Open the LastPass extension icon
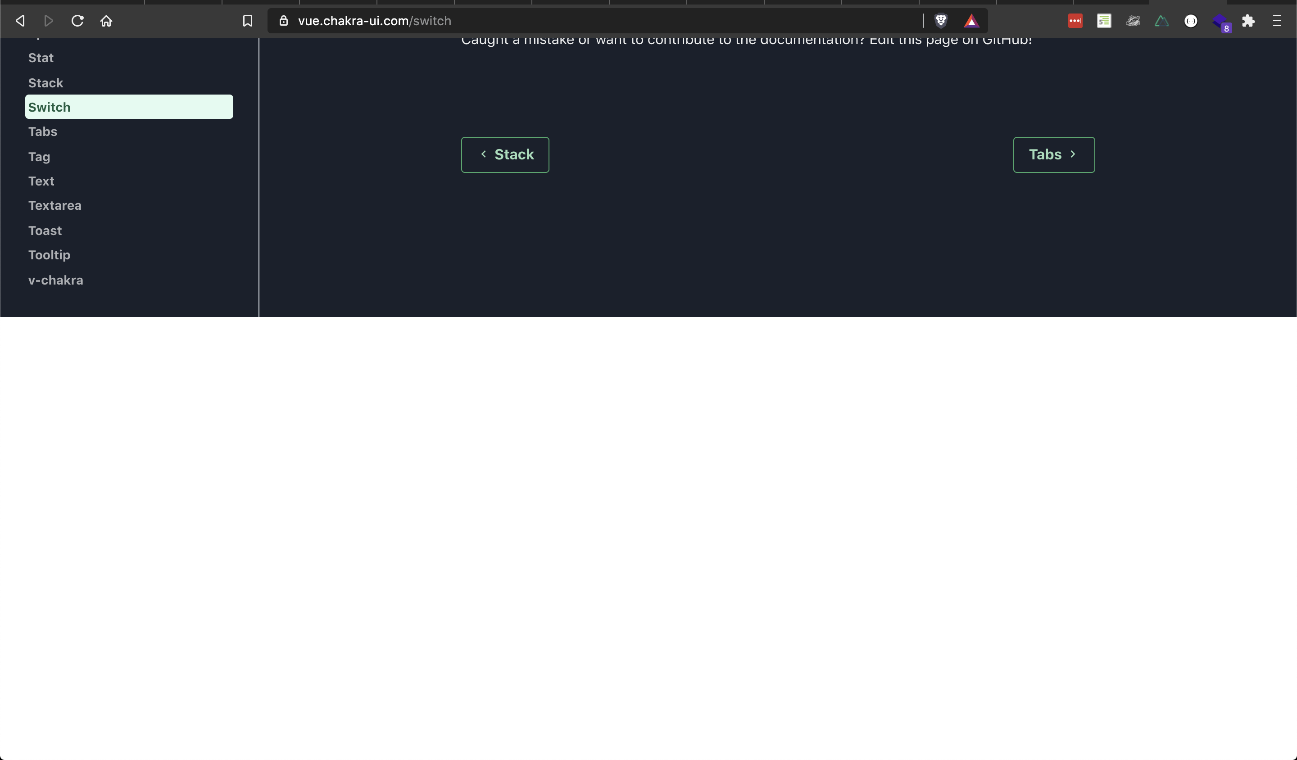The image size is (1297, 760). [1075, 21]
